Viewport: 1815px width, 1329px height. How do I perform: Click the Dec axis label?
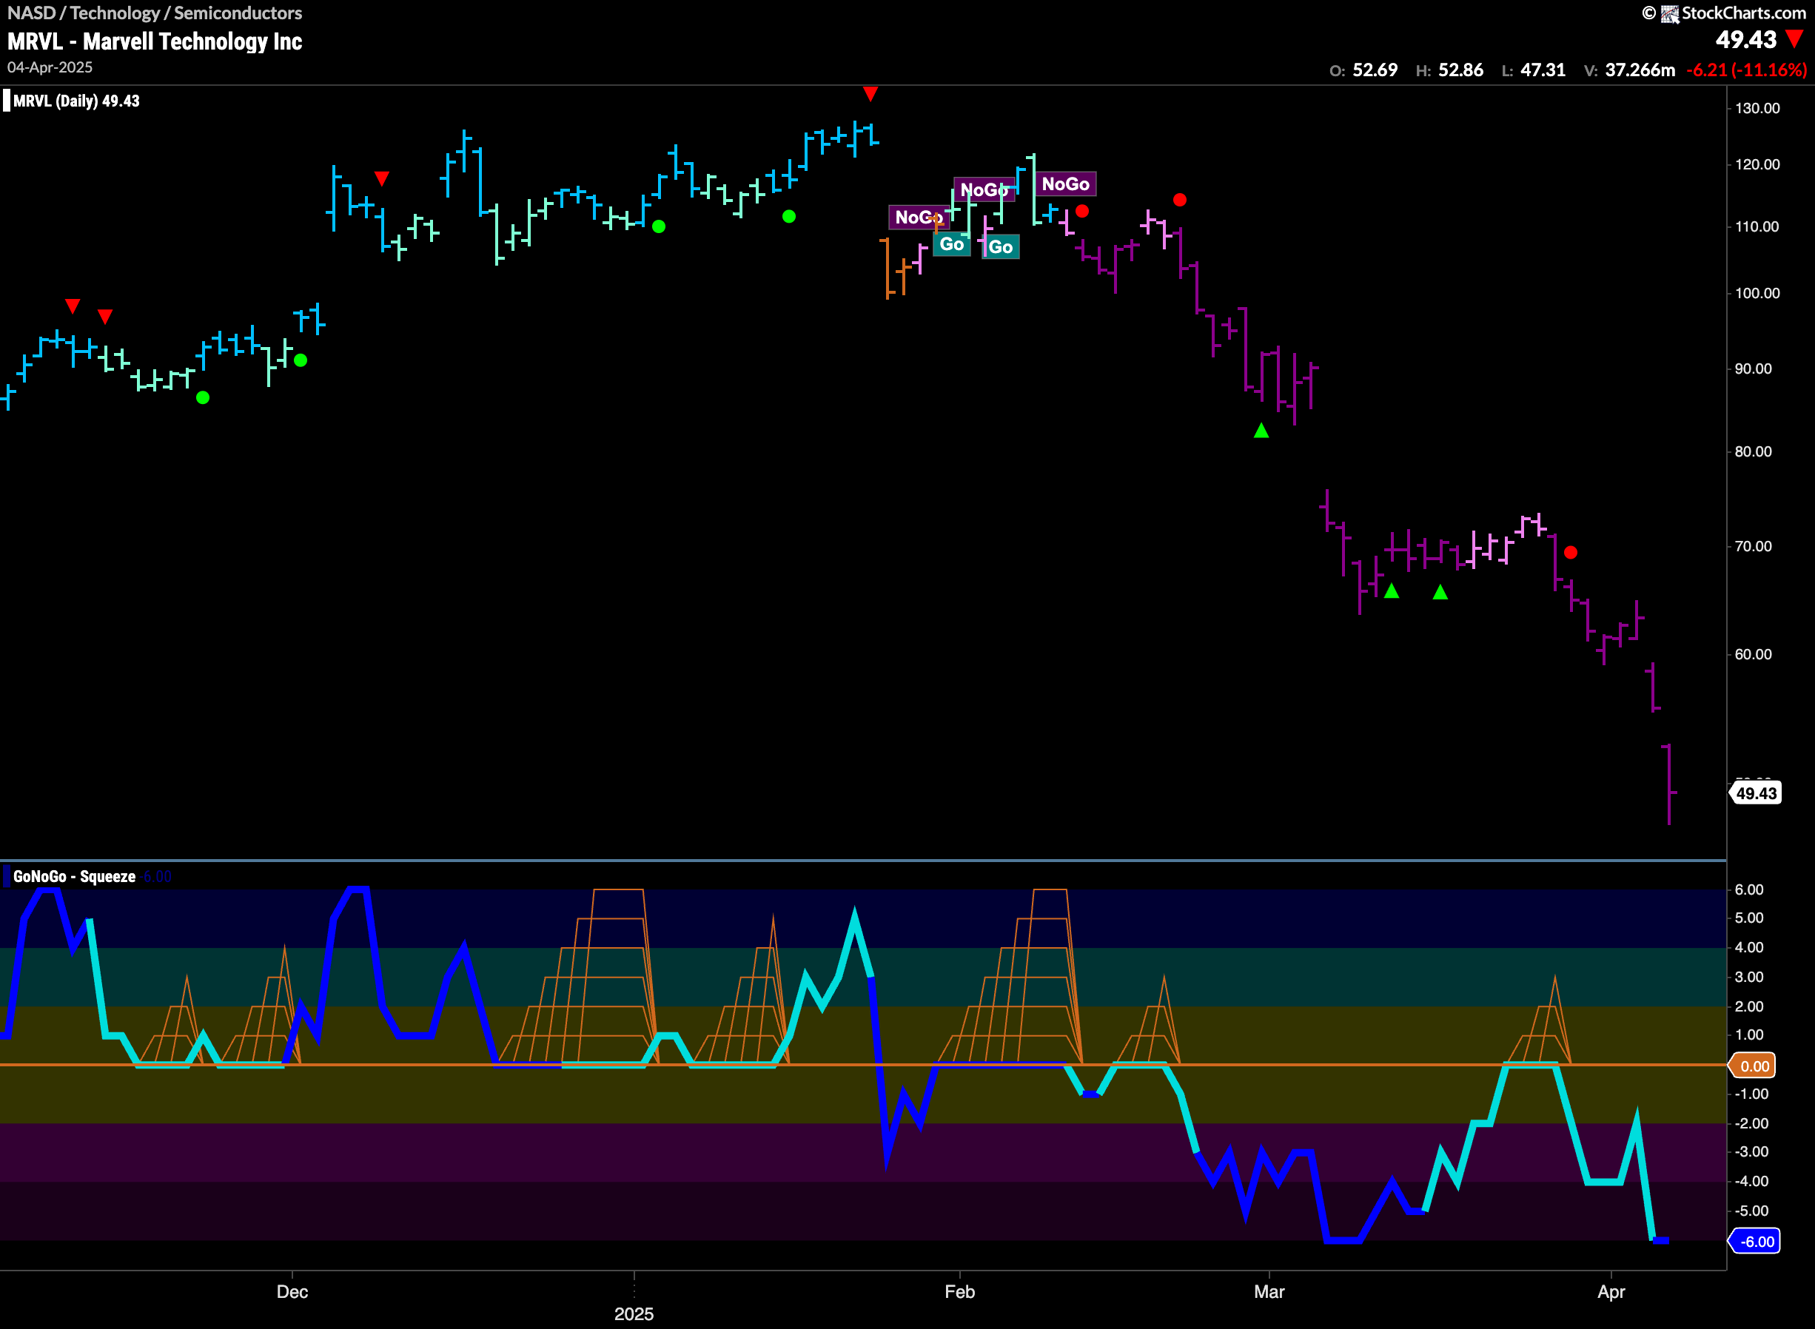click(292, 1292)
